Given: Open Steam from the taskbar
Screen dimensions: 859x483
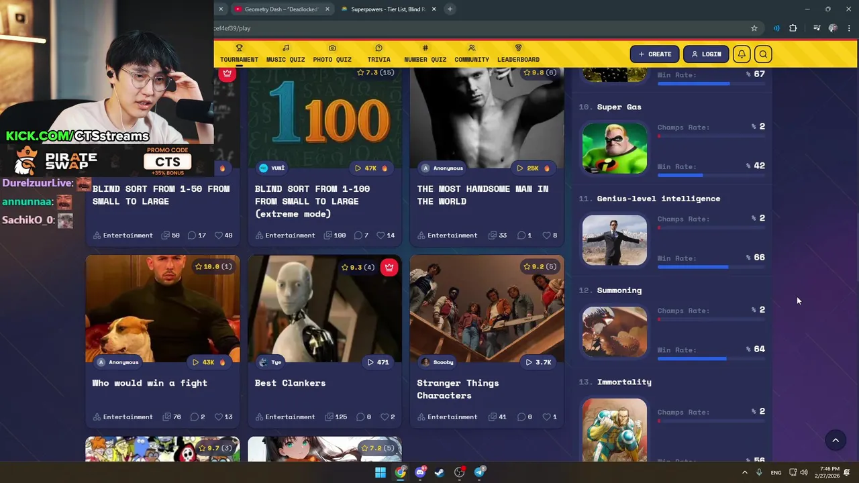Looking at the screenshot, I should click(440, 472).
